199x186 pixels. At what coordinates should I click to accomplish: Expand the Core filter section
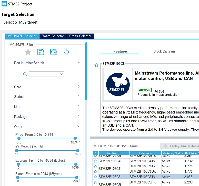click(x=46, y=87)
